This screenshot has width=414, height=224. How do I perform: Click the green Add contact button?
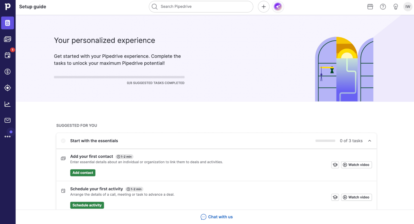point(83,173)
